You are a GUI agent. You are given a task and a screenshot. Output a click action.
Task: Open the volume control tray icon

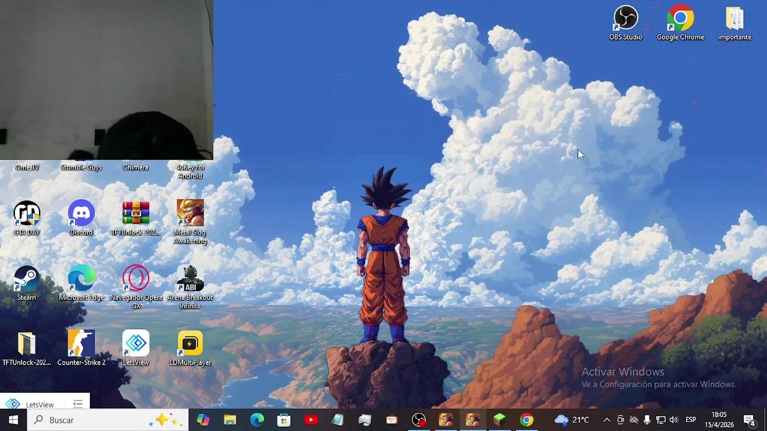(674, 420)
